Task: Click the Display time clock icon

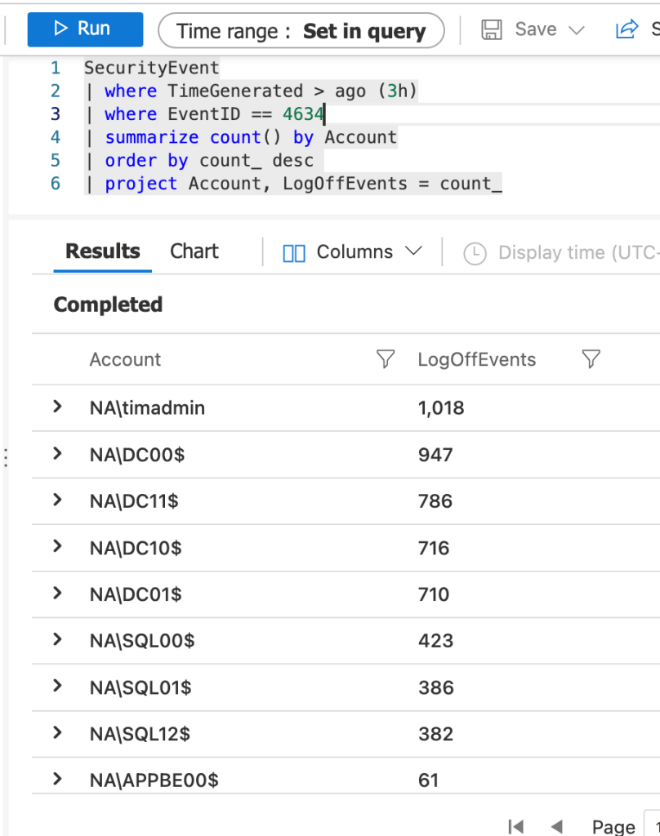Action: 475,253
